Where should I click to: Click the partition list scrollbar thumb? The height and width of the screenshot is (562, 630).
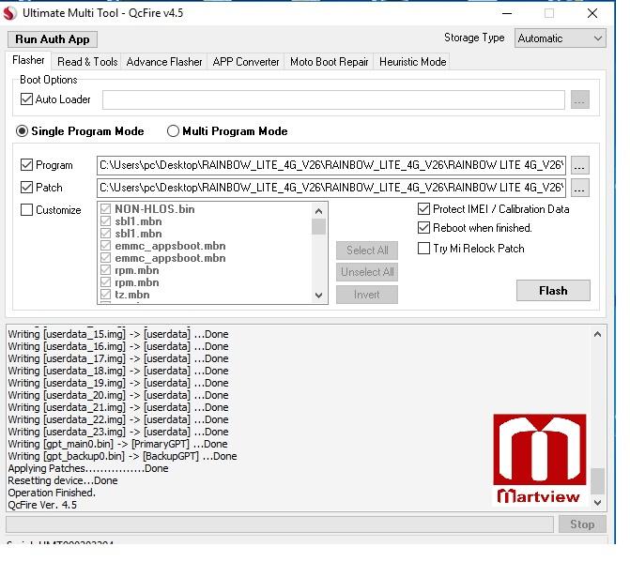tap(318, 226)
